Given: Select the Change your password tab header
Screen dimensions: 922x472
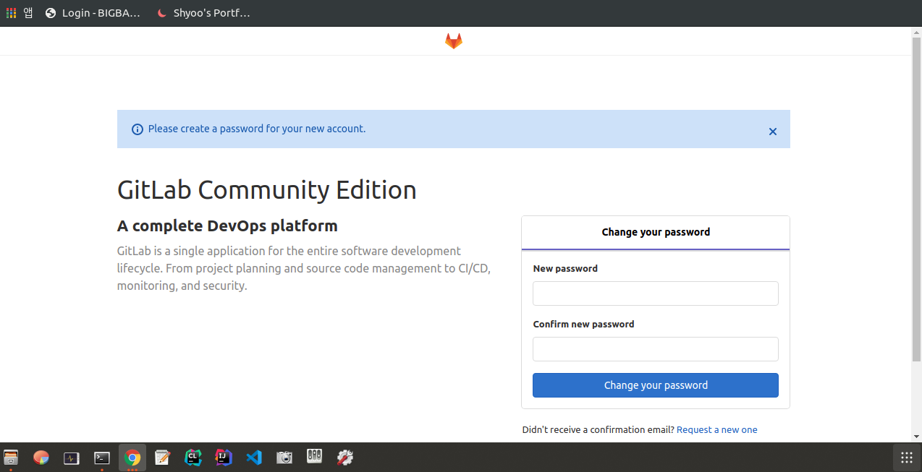Looking at the screenshot, I should 656,232.
